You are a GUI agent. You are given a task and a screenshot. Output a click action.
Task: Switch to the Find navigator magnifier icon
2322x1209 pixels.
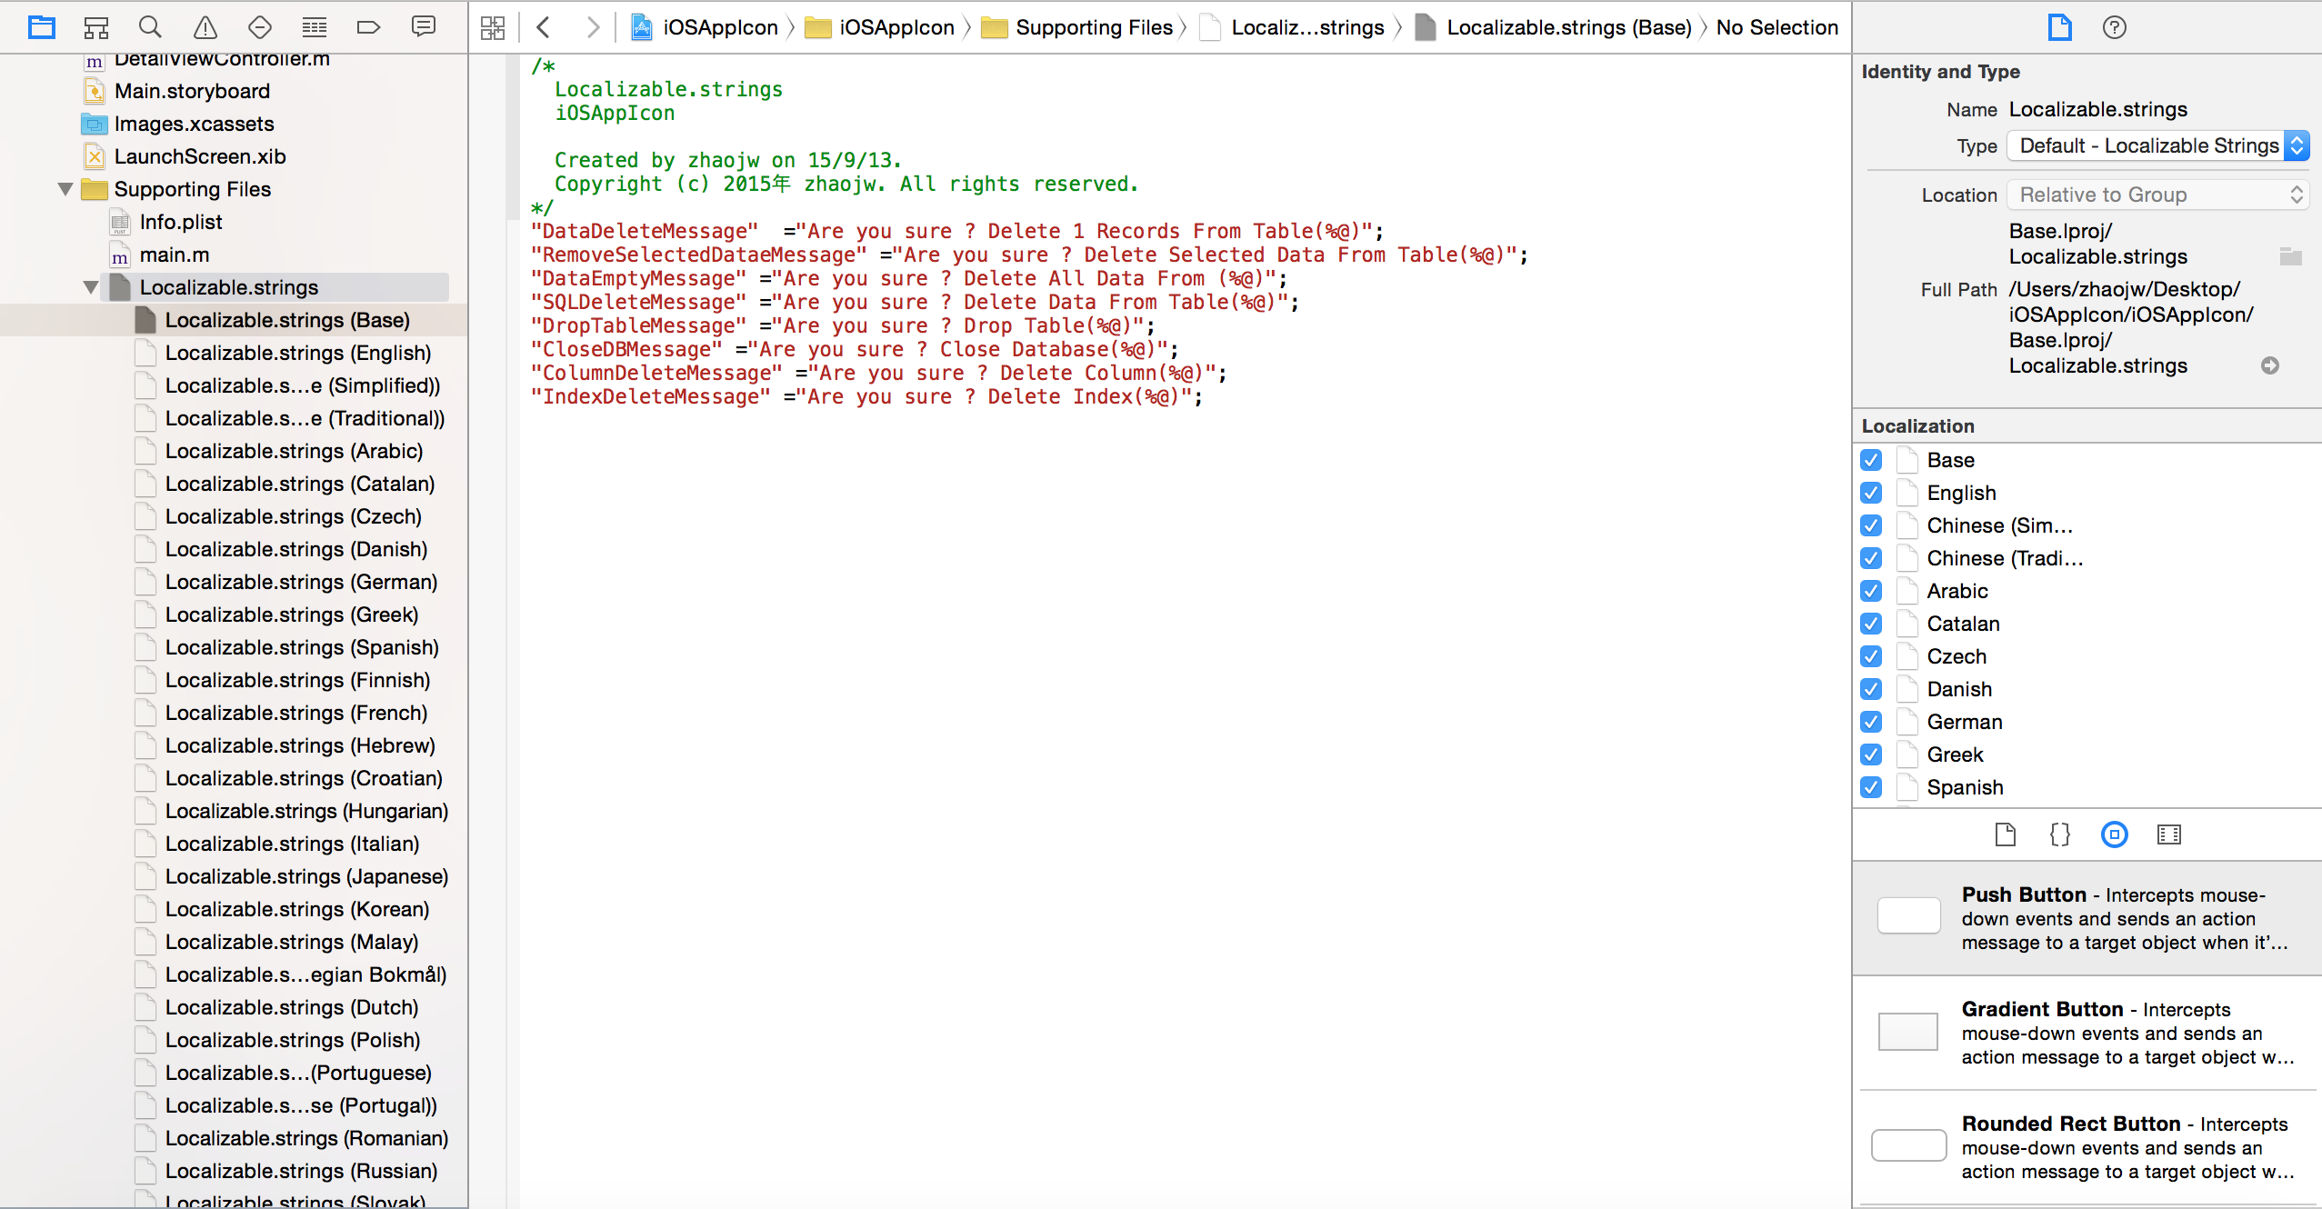150,27
